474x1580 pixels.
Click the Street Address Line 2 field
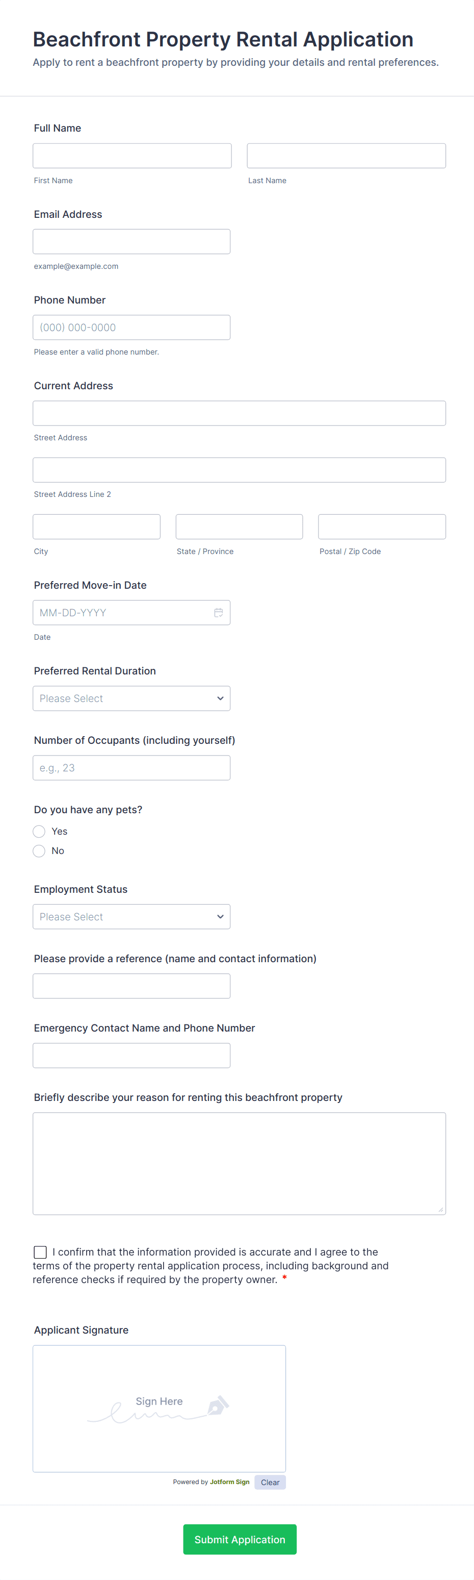(239, 470)
